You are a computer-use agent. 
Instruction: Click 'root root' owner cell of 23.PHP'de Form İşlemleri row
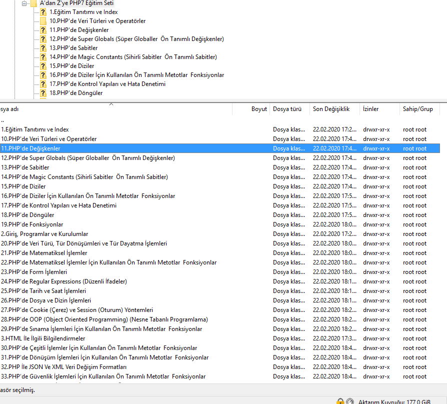[414, 272]
